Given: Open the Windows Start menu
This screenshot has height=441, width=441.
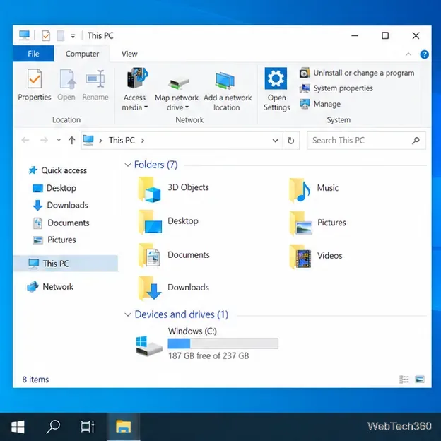Looking at the screenshot, I should click(18, 427).
